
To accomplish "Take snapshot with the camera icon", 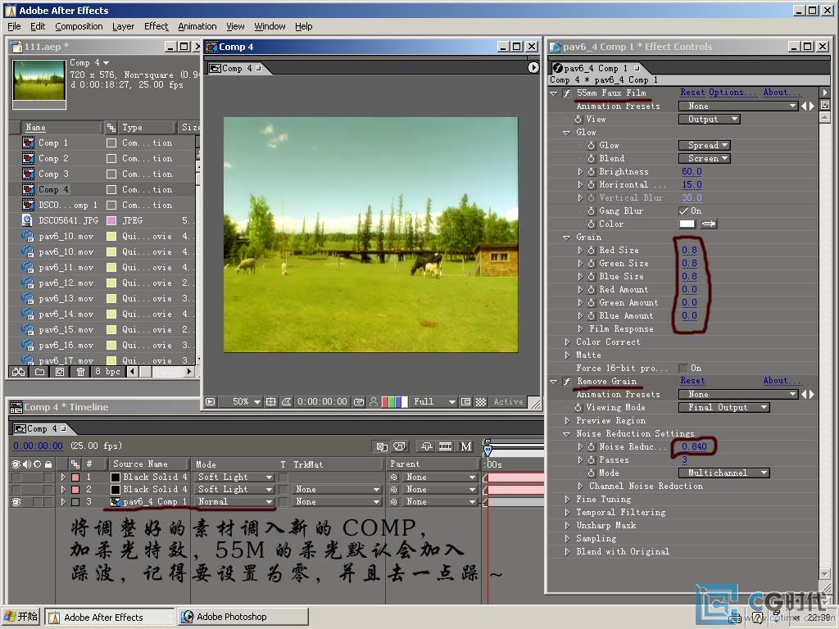I will (x=359, y=401).
